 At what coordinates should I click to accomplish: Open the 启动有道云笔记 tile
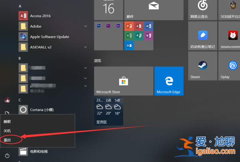[x=203, y=36]
